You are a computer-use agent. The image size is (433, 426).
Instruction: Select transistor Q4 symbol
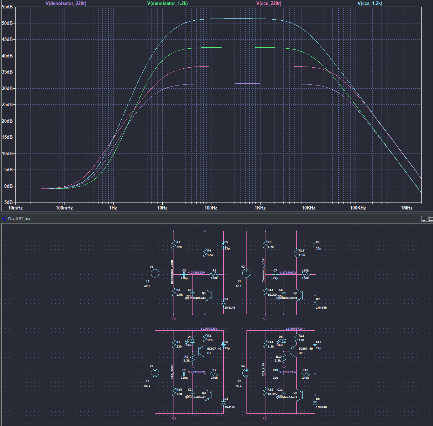click(300, 395)
